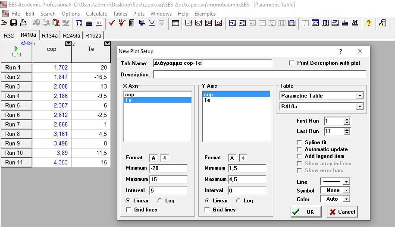This screenshot has height=227, width=395.
Task: Open the Plots menu
Action: (139, 14)
